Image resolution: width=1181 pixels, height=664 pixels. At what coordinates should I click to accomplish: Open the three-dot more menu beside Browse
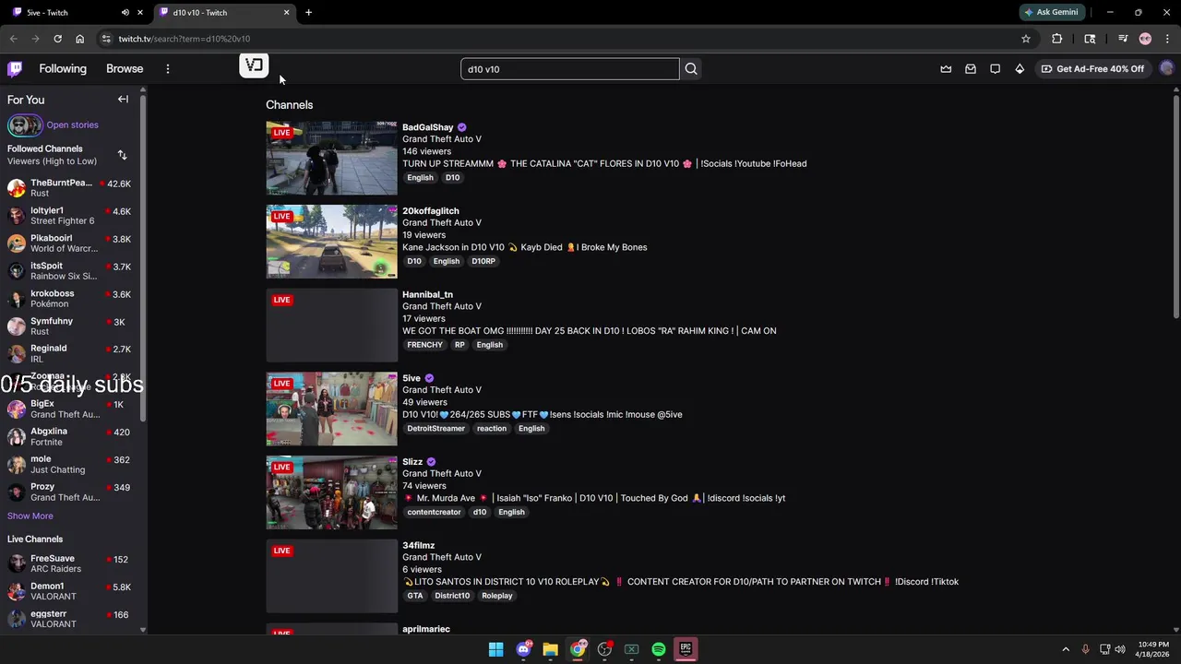click(167, 68)
